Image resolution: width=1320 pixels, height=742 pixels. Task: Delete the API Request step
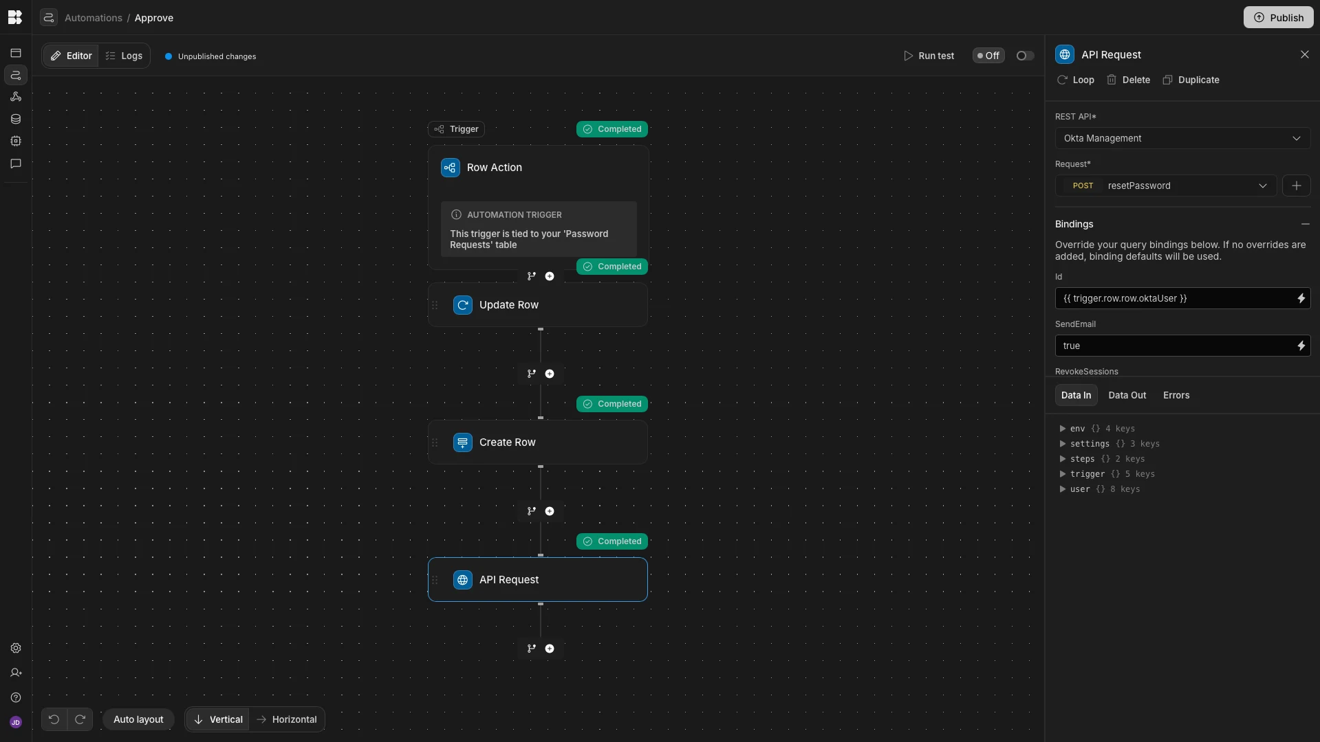(1128, 80)
